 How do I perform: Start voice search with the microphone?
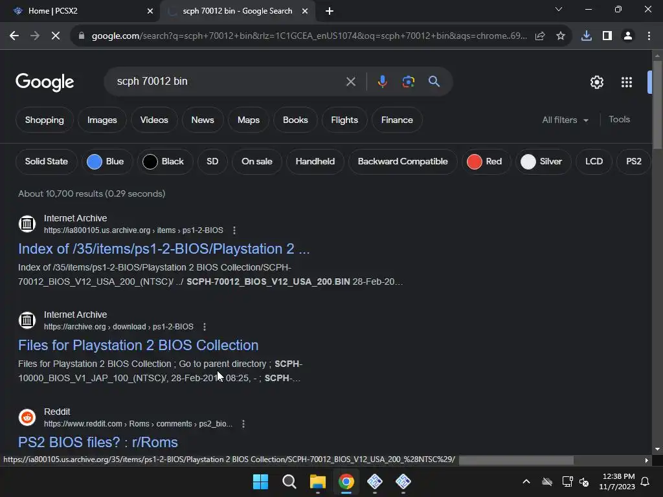382,82
